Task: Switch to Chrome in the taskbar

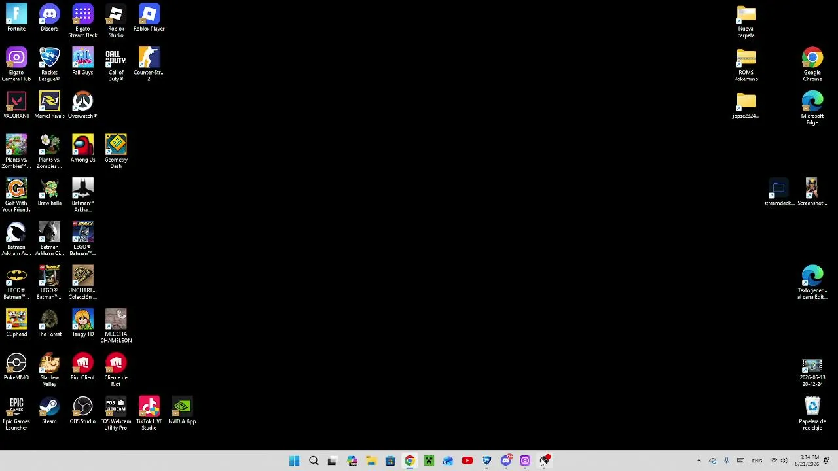Action: [x=409, y=461]
